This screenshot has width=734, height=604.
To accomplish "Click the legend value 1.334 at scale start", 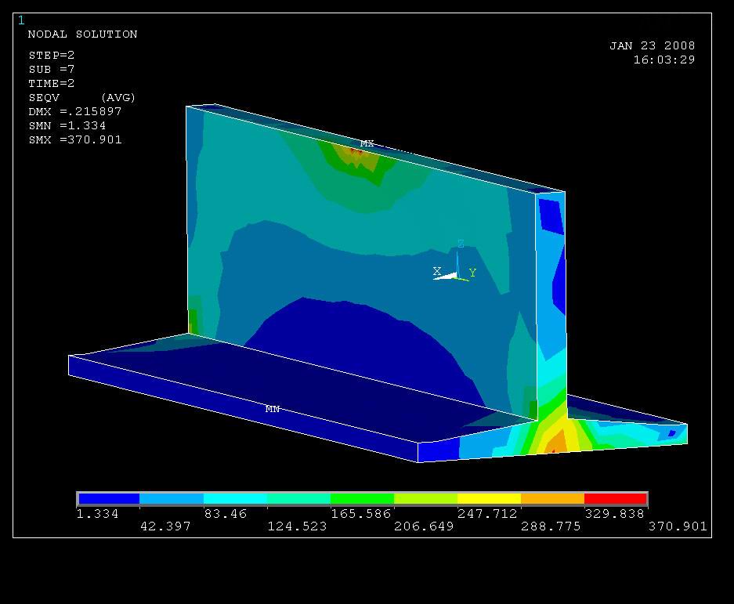I will pyautogui.click(x=97, y=514).
